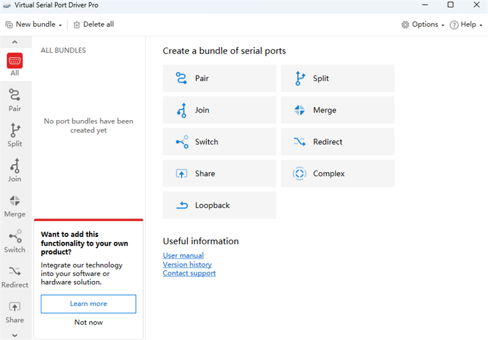The width and height of the screenshot is (488, 340).
Task: Create a Join bundle from the main panel
Action: click(x=220, y=110)
